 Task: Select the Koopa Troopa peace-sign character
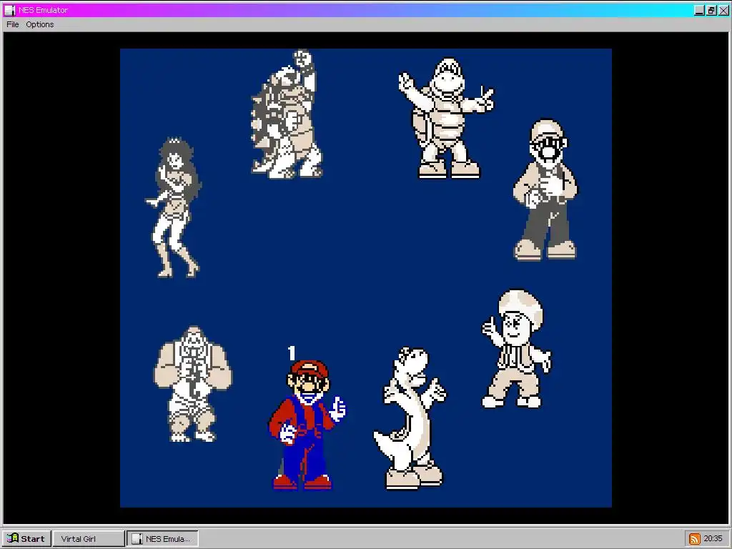coord(446,119)
